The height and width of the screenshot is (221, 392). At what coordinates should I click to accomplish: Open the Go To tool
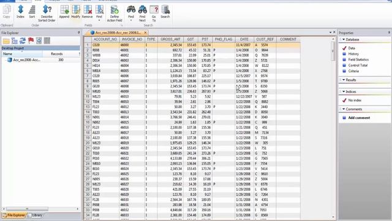pos(154,14)
